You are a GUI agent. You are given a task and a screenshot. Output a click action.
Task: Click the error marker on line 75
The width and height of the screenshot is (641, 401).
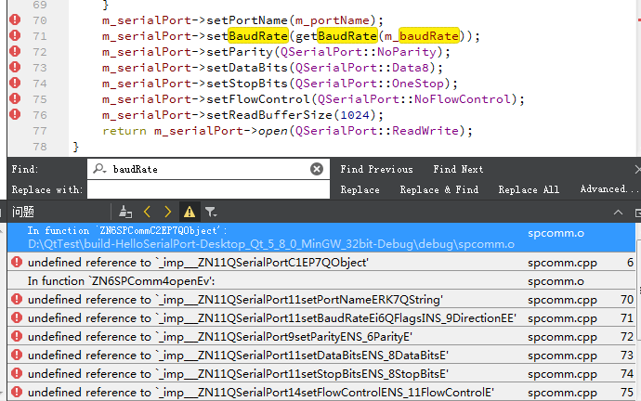15,98
